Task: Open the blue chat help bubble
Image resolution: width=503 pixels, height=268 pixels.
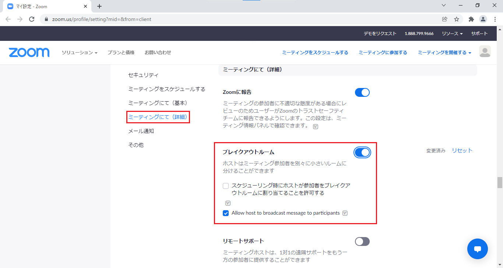Action: tap(477, 249)
